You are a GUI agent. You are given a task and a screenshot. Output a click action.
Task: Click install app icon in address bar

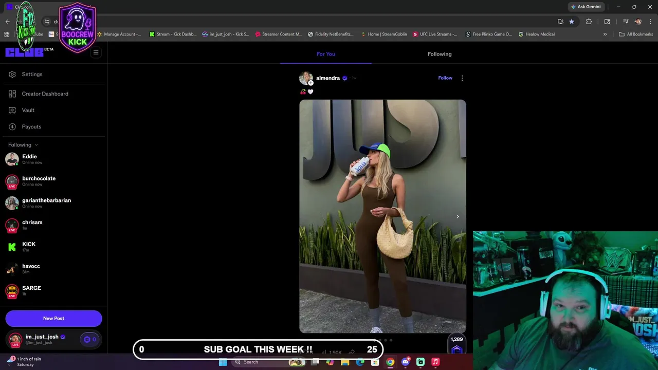click(560, 22)
